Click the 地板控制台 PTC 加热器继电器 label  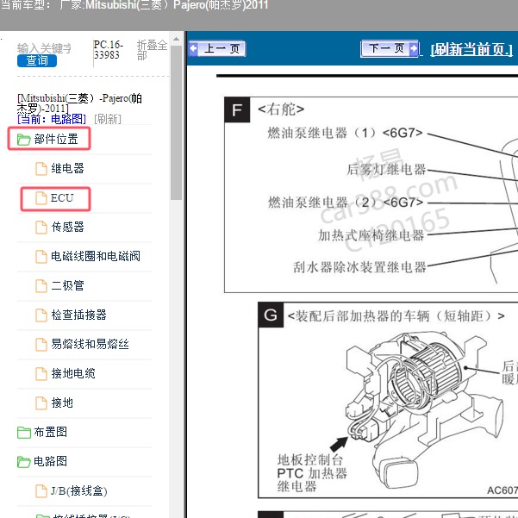click(312, 473)
